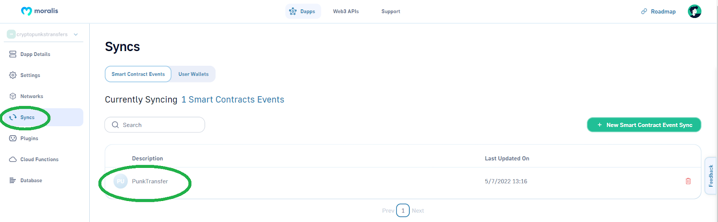Click the Moralis logo
The image size is (718, 222).
pos(39,11)
